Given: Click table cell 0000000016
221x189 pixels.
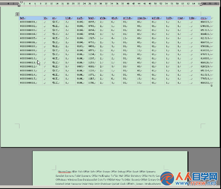Looking at the screenshot, I should point(31,83).
